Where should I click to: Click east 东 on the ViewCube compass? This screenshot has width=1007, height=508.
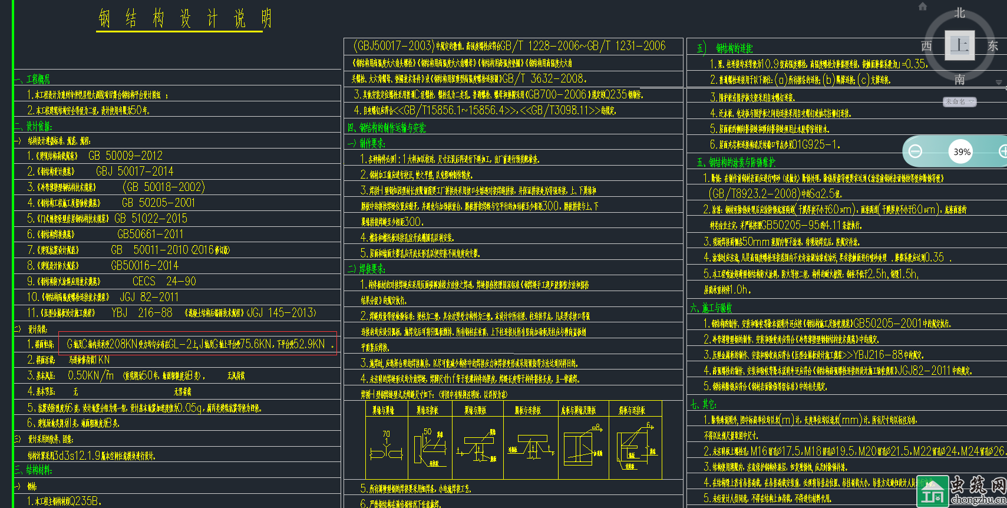click(x=993, y=46)
